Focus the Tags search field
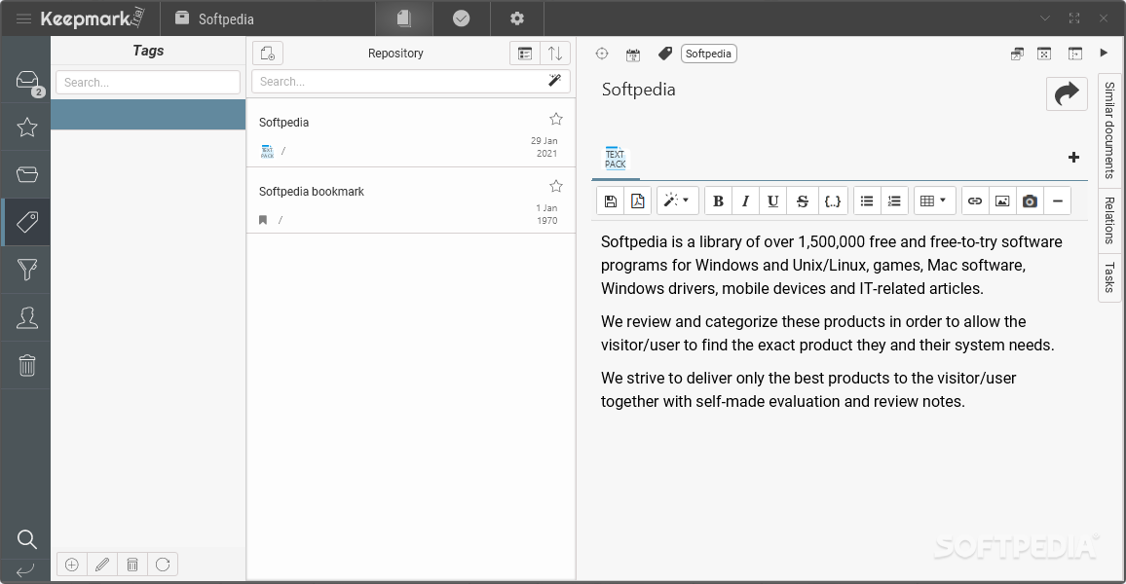Image resolution: width=1126 pixels, height=584 pixels. 148,82
